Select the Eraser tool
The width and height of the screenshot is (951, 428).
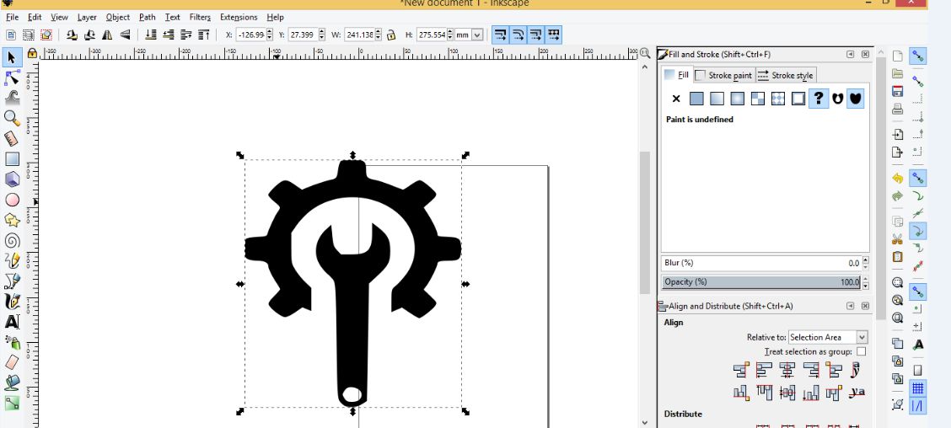click(x=12, y=362)
